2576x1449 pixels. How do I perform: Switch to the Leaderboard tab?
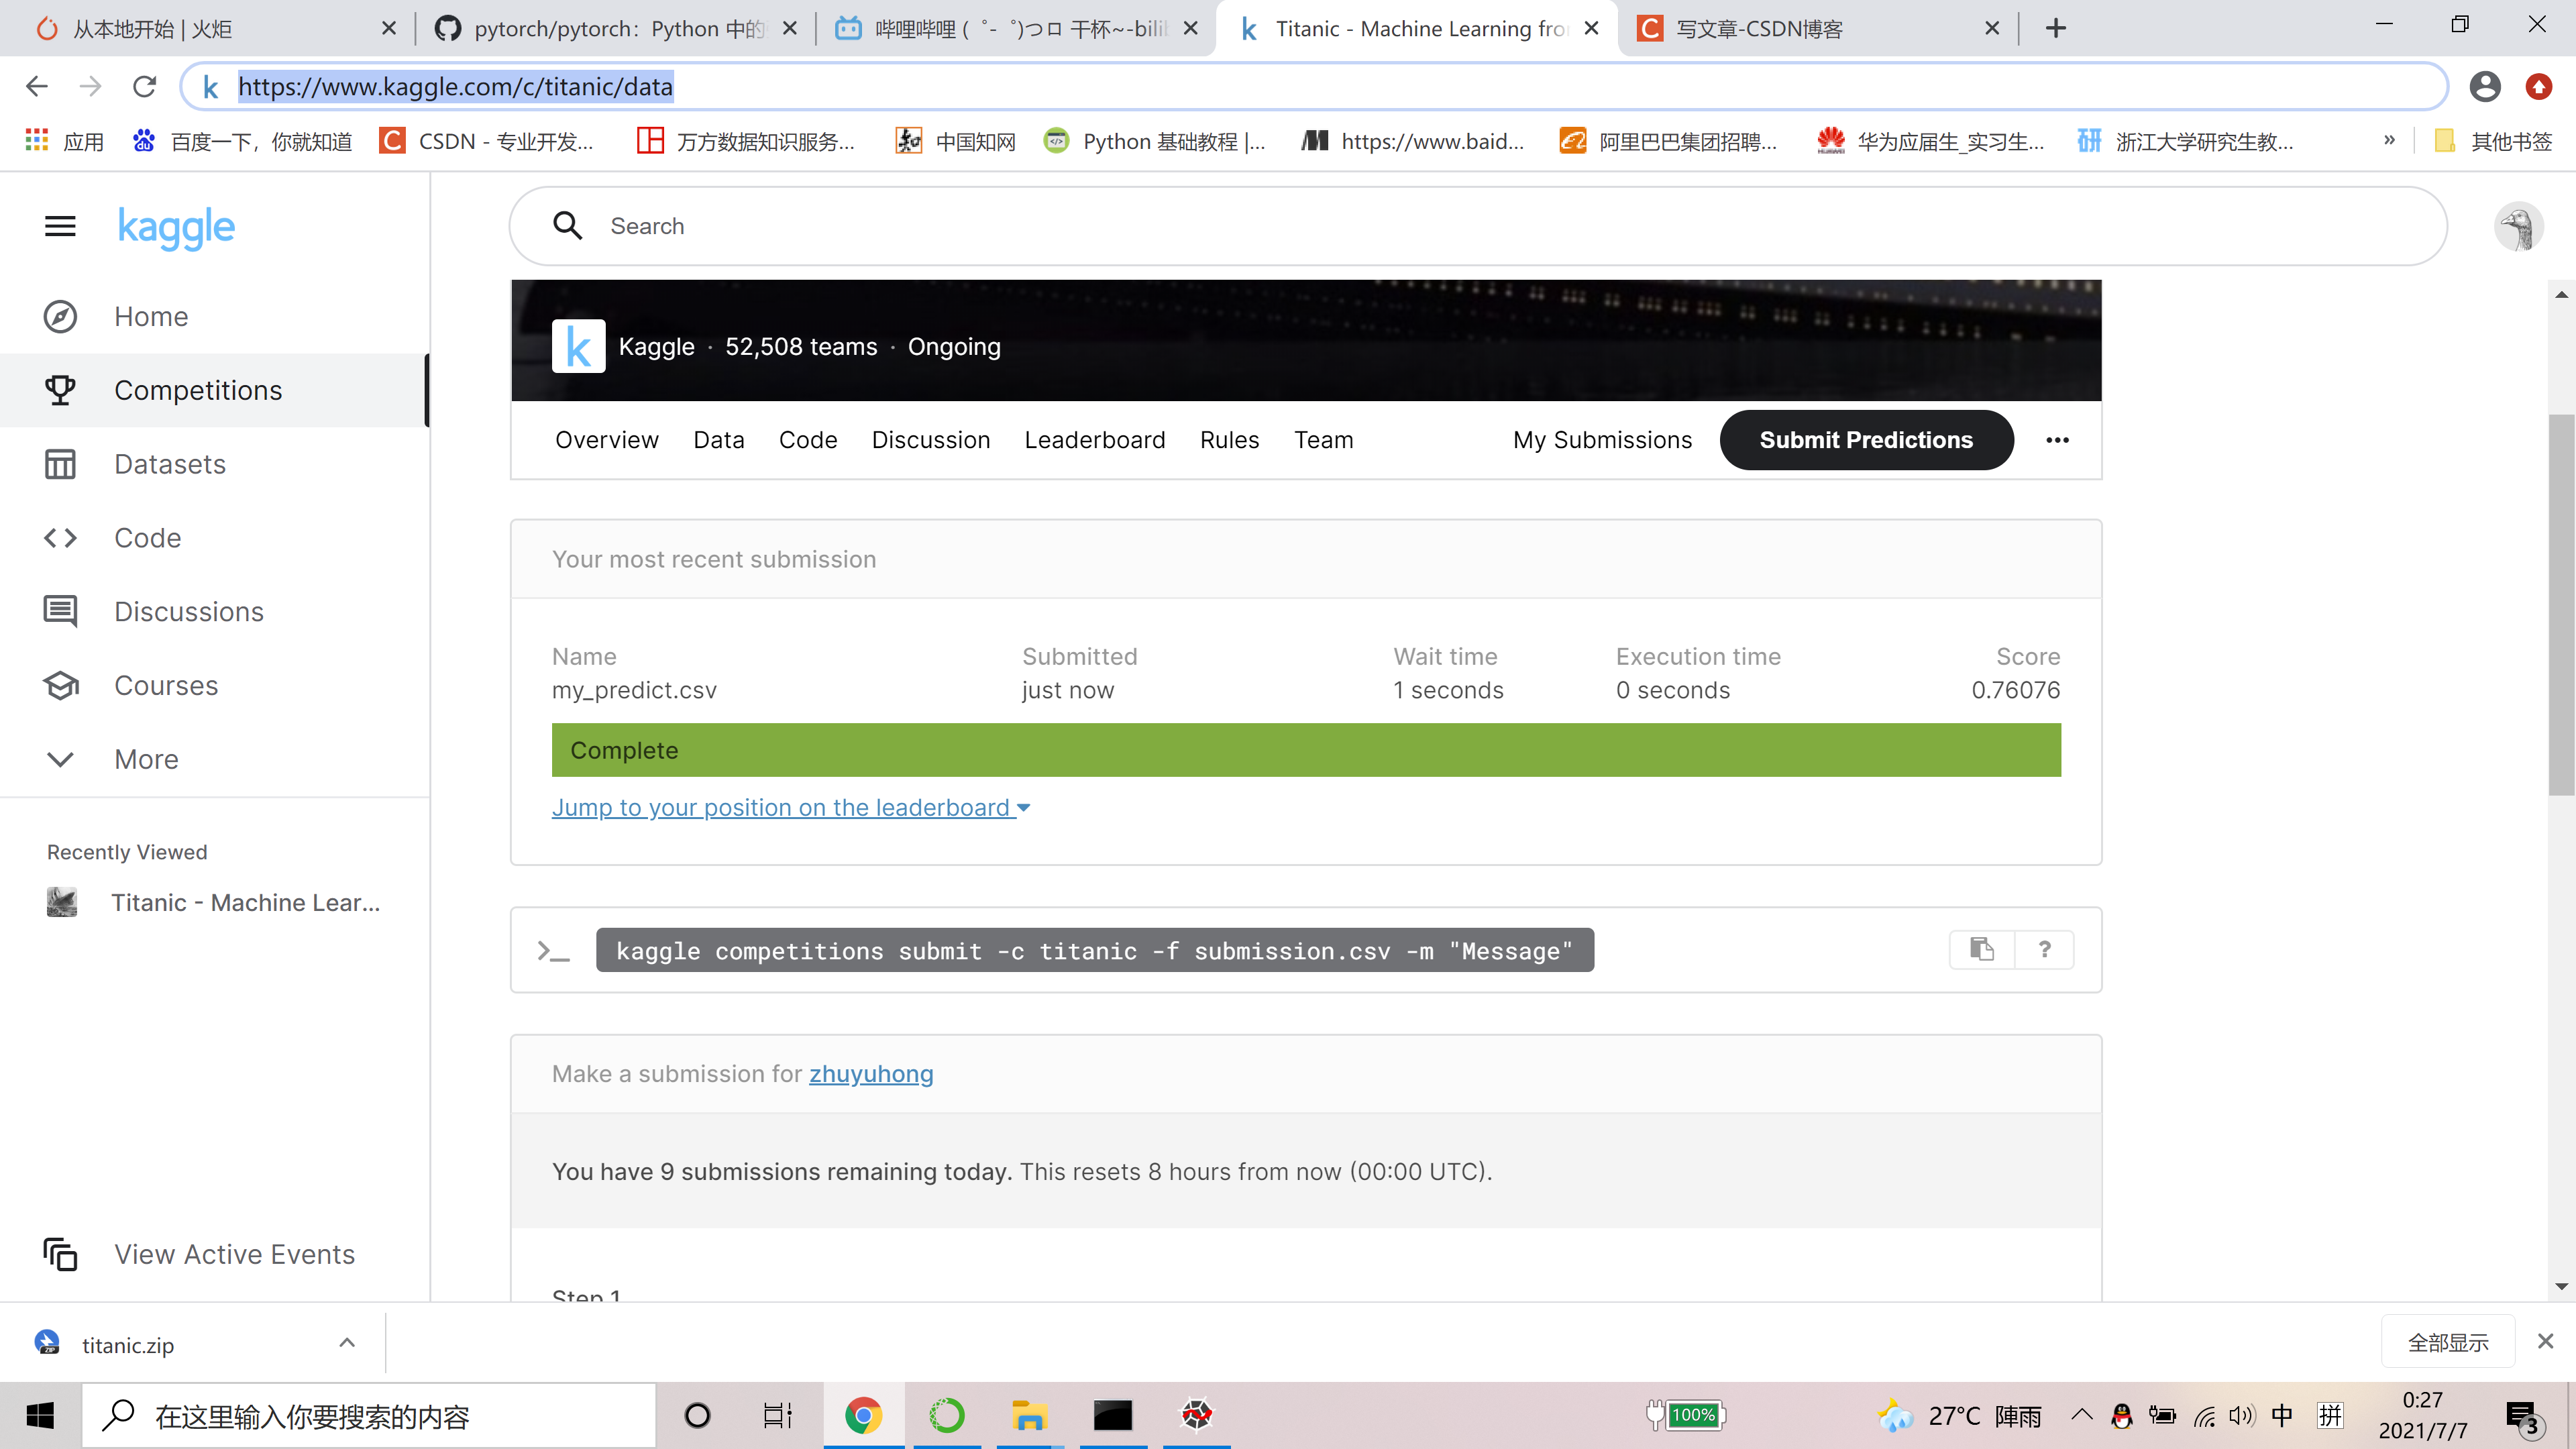tap(1095, 440)
